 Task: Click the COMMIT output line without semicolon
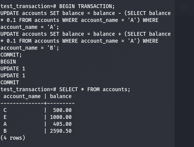pos(10,82)
